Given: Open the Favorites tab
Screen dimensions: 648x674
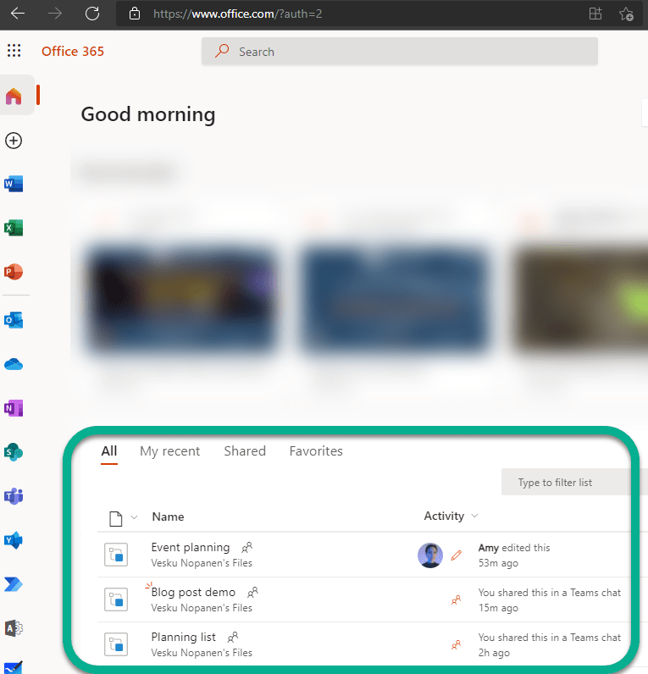Looking at the screenshot, I should [x=316, y=451].
